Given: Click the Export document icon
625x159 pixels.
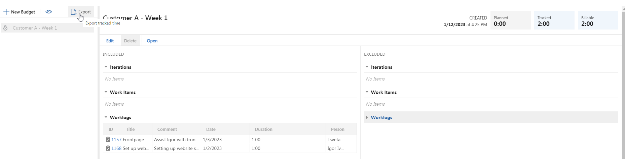Looking at the screenshot, I should 73,12.
